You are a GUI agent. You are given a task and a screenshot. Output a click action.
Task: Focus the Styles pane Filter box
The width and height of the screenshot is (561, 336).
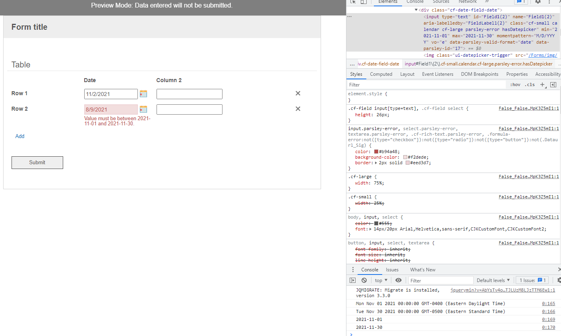tap(427, 84)
